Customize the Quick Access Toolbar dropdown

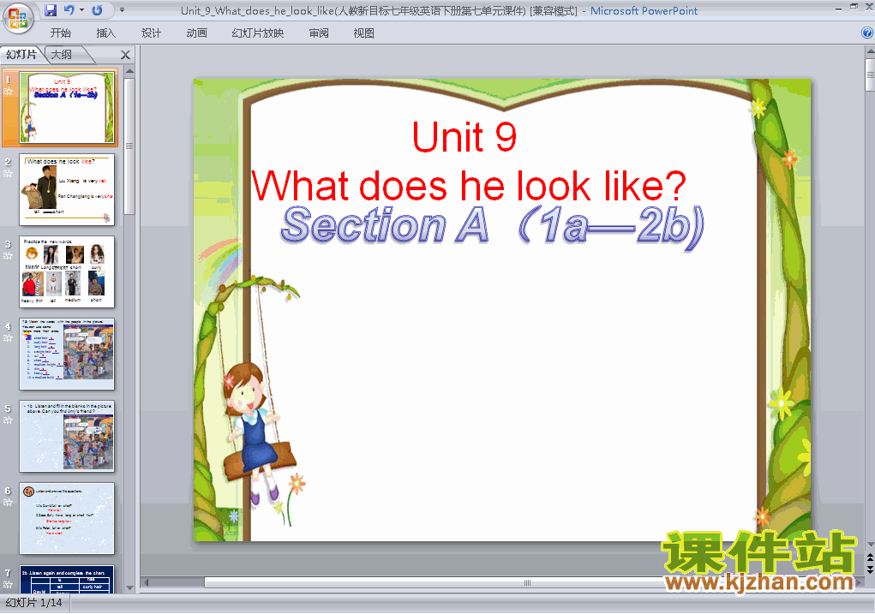[x=123, y=10]
